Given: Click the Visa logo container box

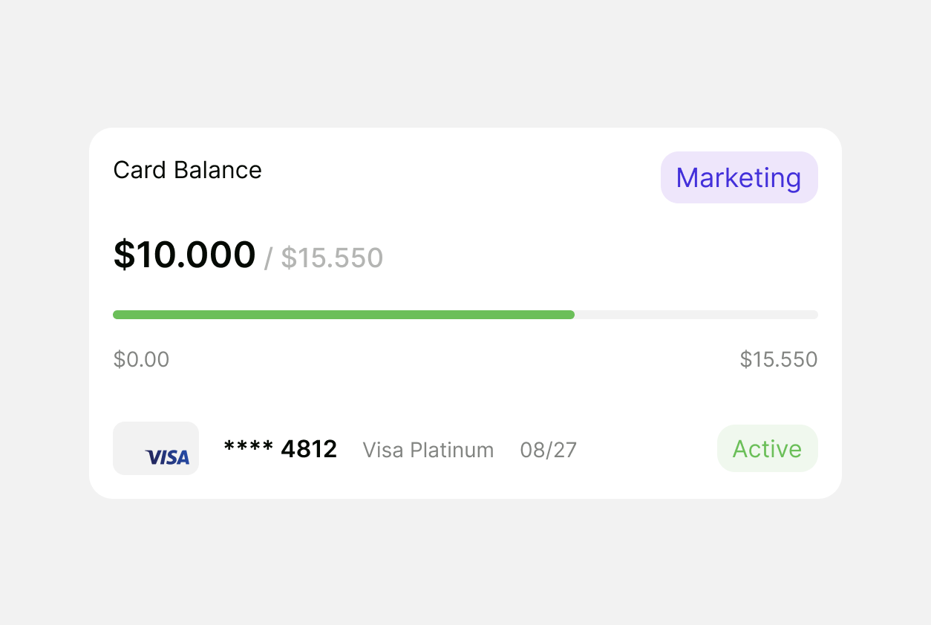Looking at the screenshot, I should [x=156, y=448].
